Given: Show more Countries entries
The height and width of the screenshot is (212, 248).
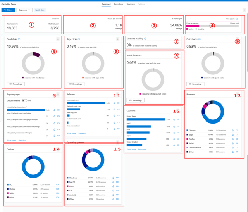Looking at the screenshot, I should (x=131, y=150).
